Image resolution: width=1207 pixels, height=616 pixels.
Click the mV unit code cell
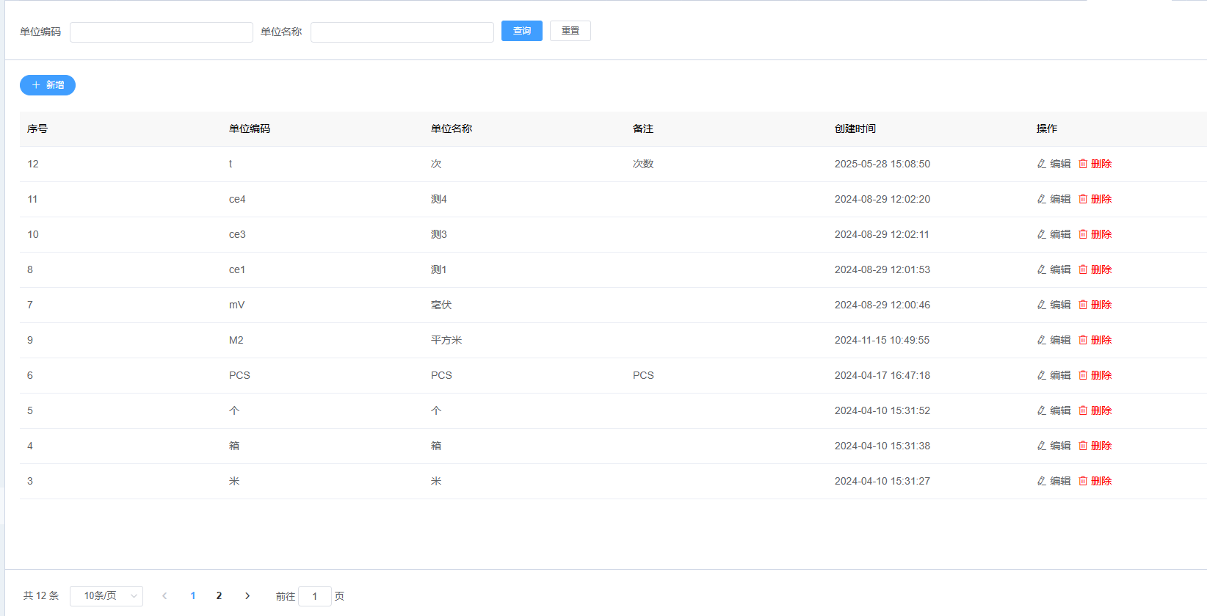pyautogui.click(x=236, y=305)
